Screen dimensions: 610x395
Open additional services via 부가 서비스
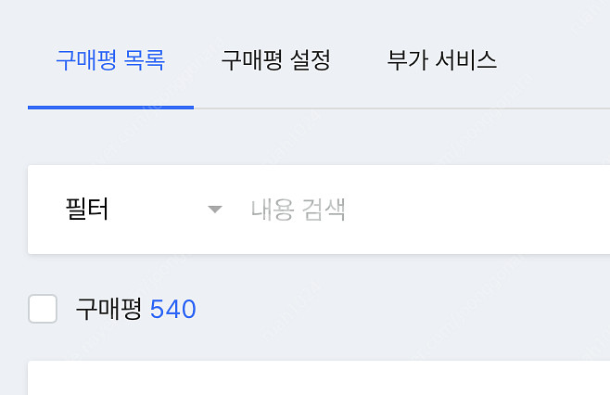pyautogui.click(x=442, y=62)
